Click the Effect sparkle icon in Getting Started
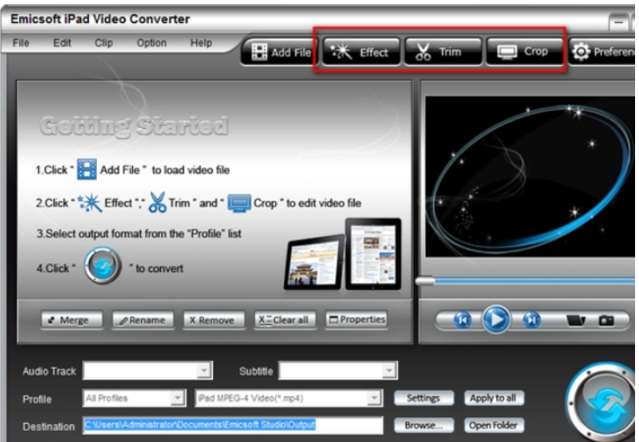 (x=89, y=202)
